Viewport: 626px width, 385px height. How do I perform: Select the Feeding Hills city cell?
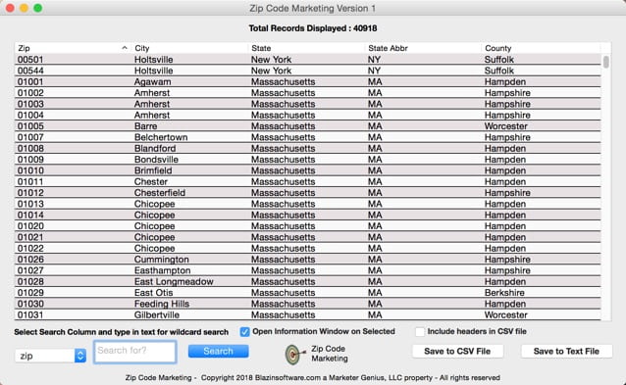click(x=162, y=304)
